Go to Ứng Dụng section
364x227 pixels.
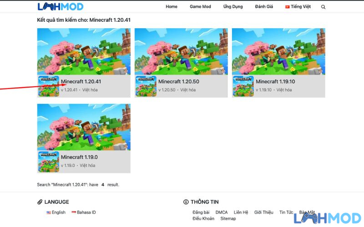tap(233, 6)
